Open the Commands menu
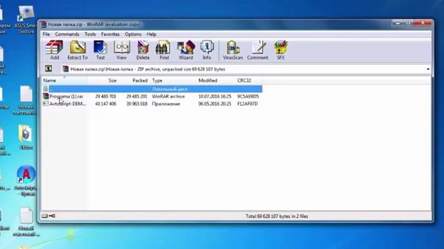This screenshot has height=249, width=444. click(x=67, y=34)
